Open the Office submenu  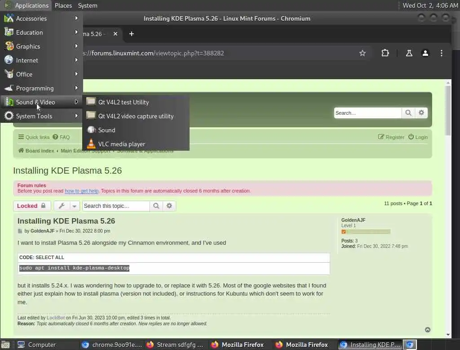pos(41,74)
